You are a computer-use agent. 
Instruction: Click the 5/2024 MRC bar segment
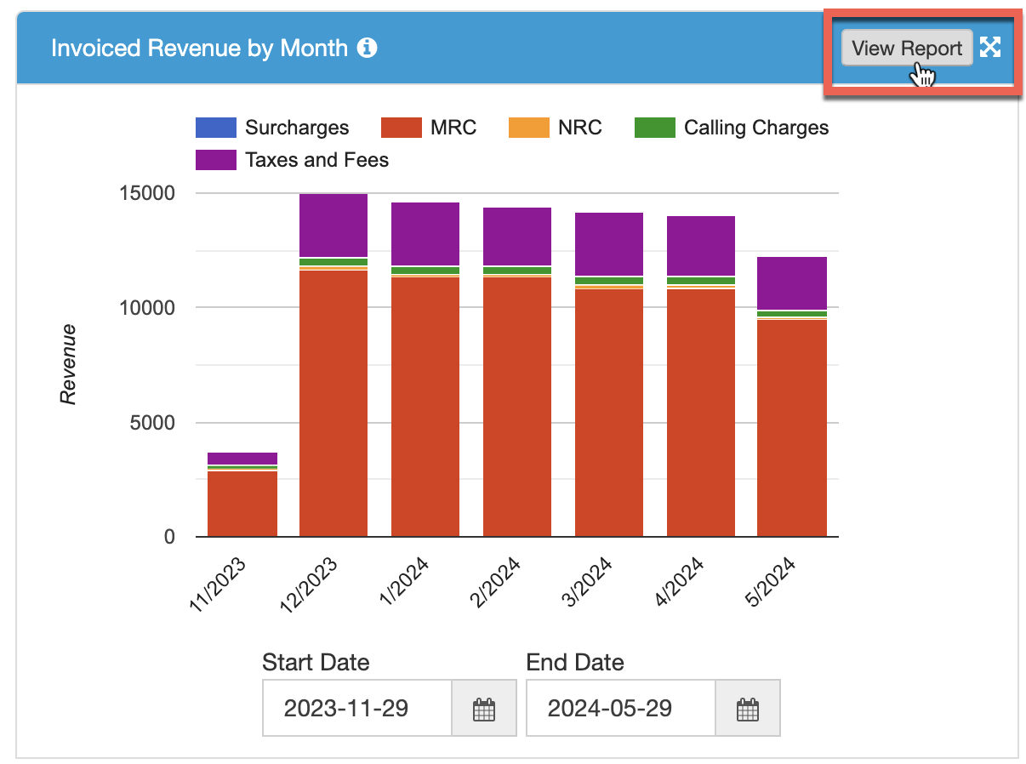pos(792,429)
